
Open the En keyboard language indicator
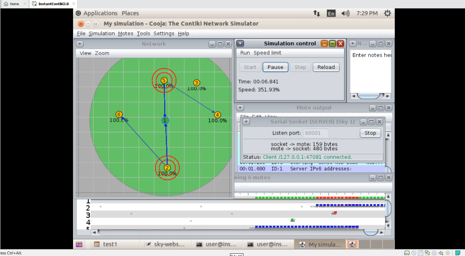point(331,13)
